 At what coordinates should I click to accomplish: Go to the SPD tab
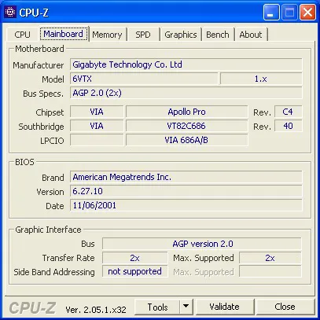point(143,35)
